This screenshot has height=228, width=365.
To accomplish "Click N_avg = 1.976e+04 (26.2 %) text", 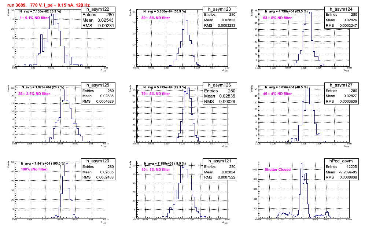I will pos(43,87).
